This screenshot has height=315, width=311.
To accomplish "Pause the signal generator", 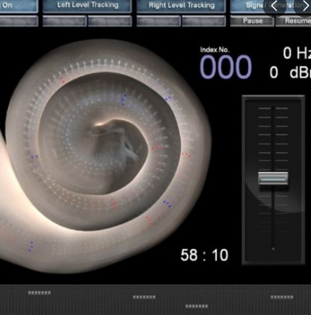I will 252,21.
